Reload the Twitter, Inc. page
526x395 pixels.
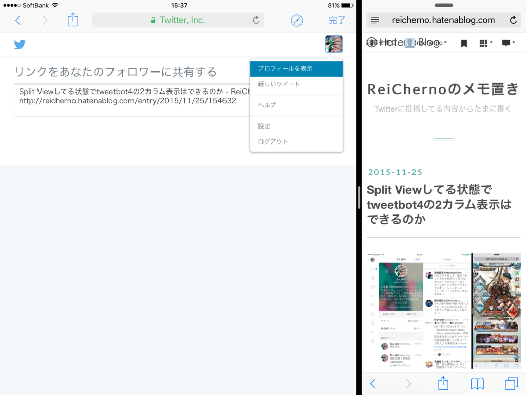256,20
